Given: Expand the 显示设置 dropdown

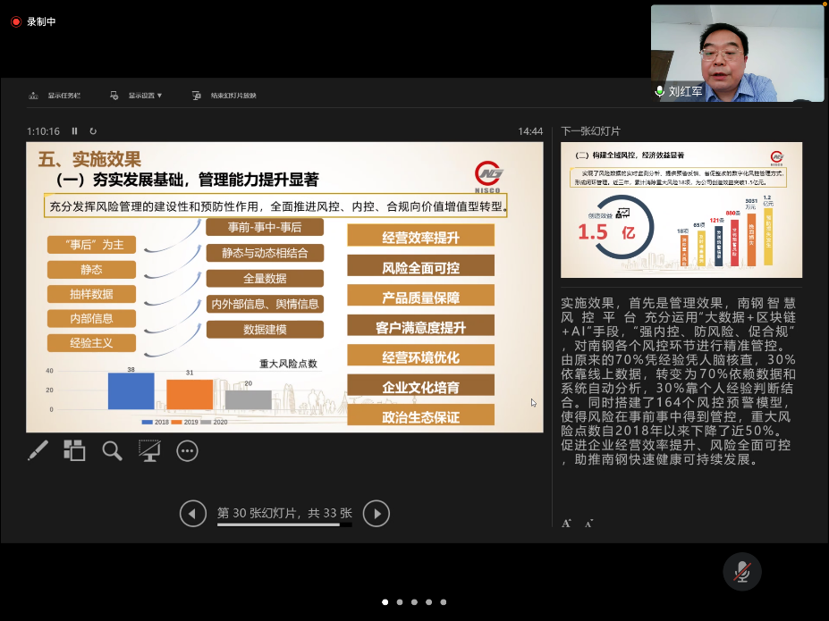Looking at the screenshot, I should click(x=144, y=96).
